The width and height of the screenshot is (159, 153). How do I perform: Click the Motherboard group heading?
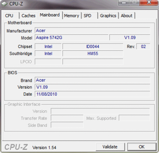pos(20,23)
